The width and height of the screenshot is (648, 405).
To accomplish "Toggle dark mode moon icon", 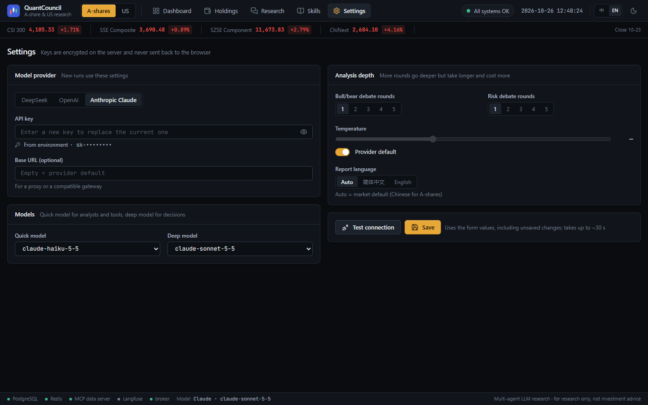I will (x=634, y=11).
